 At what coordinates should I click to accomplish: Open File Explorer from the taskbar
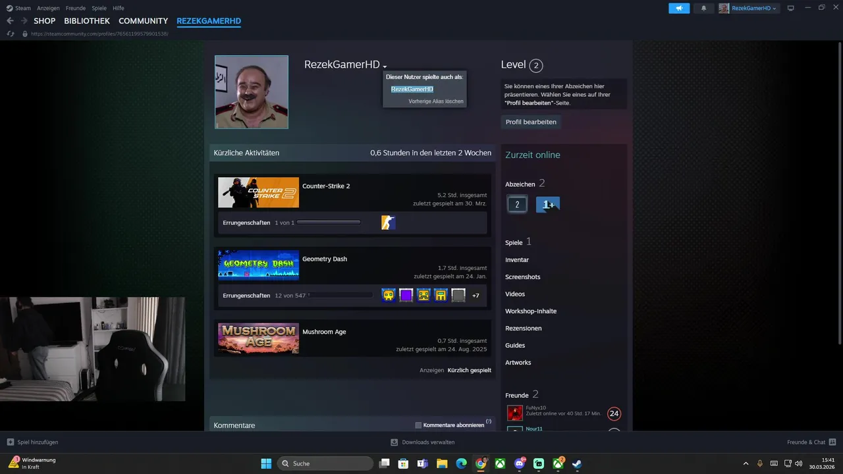442,463
